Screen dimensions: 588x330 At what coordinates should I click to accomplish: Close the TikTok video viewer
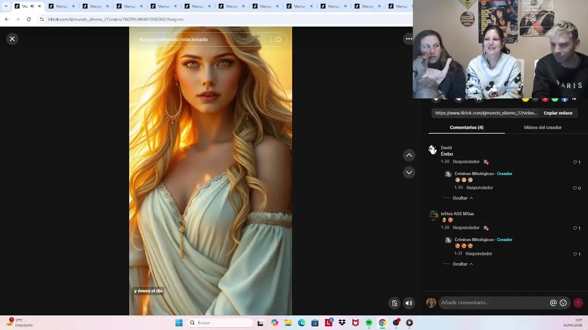(x=12, y=39)
